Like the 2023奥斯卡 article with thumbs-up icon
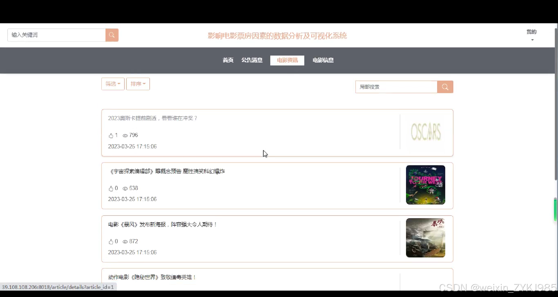 pos(111,136)
